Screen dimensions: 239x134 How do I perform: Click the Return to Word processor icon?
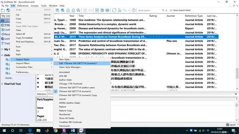(107, 10)
